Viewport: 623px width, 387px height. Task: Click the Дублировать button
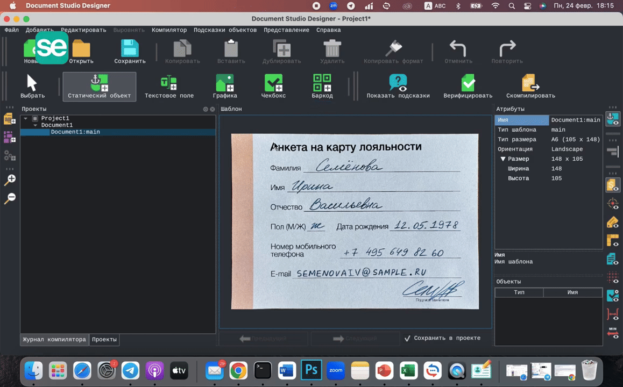click(x=282, y=50)
